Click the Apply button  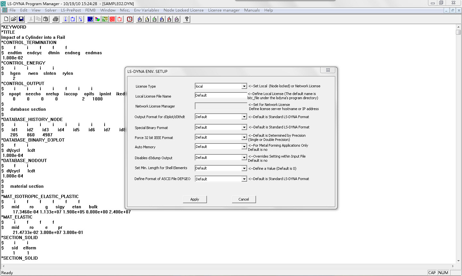tap(195, 199)
